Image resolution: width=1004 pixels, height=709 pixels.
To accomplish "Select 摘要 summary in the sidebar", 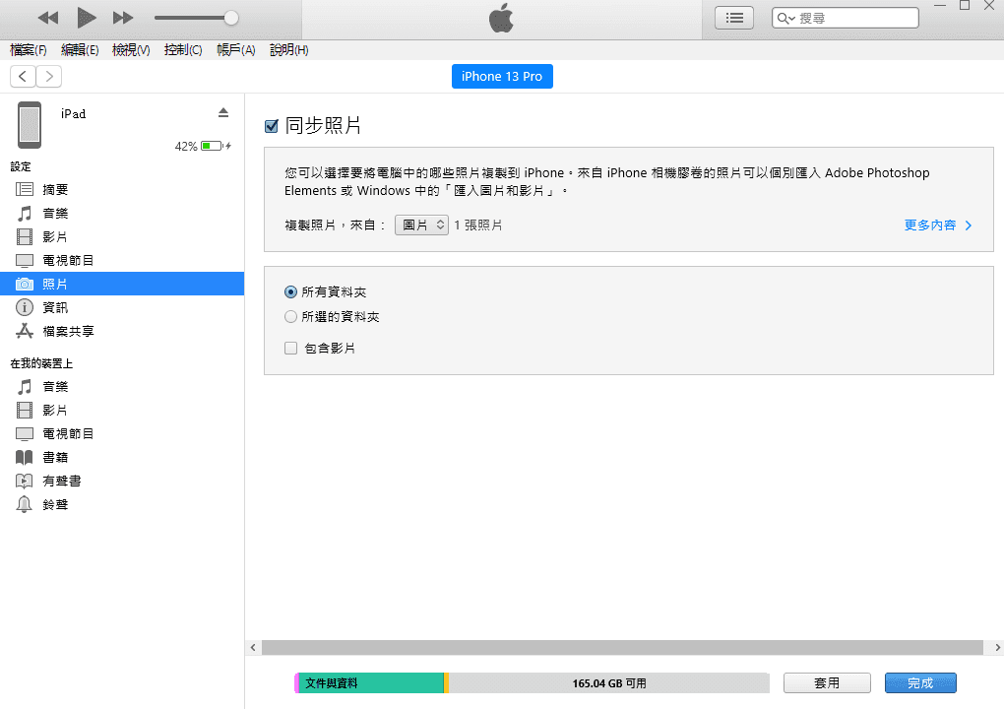I will tap(55, 189).
